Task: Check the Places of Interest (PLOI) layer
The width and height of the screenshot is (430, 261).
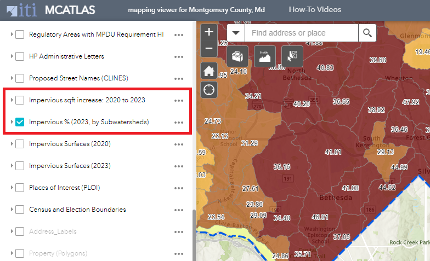Action: tap(20, 188)
